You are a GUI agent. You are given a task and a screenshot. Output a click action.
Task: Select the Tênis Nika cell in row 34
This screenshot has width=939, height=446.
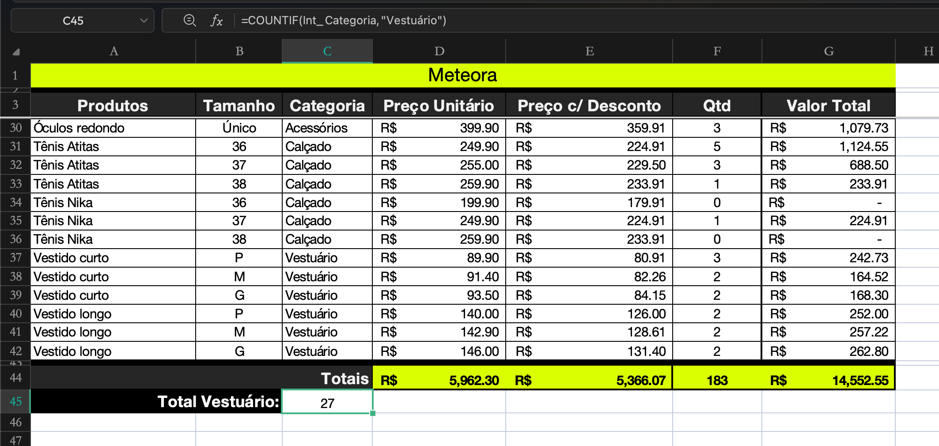tap(113, 202)
